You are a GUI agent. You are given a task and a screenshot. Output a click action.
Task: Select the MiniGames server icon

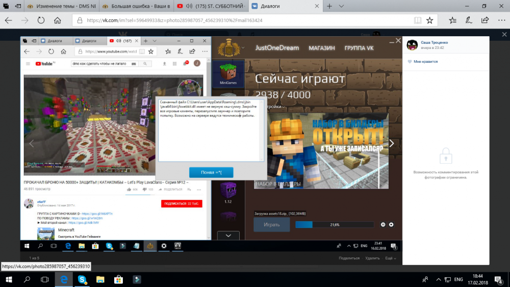click(228, 74)
